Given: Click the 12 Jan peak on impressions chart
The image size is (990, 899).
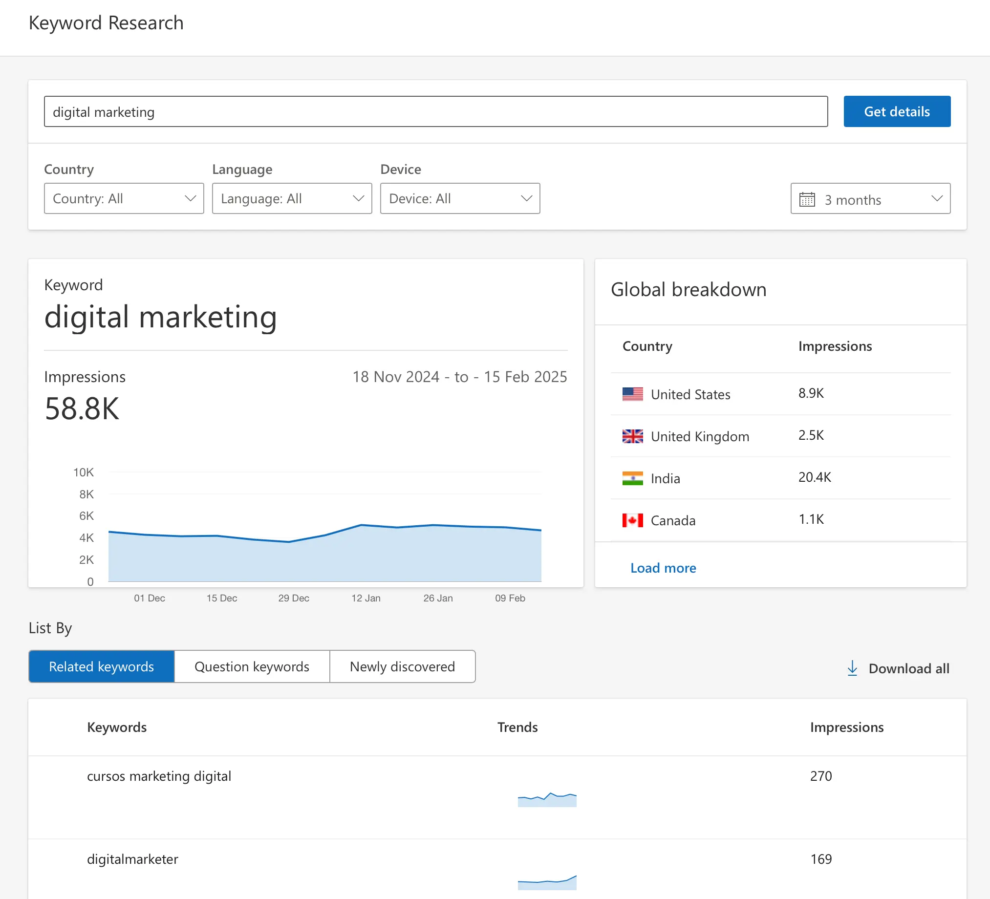Looking at the screenshot, I should click(362, 525).
